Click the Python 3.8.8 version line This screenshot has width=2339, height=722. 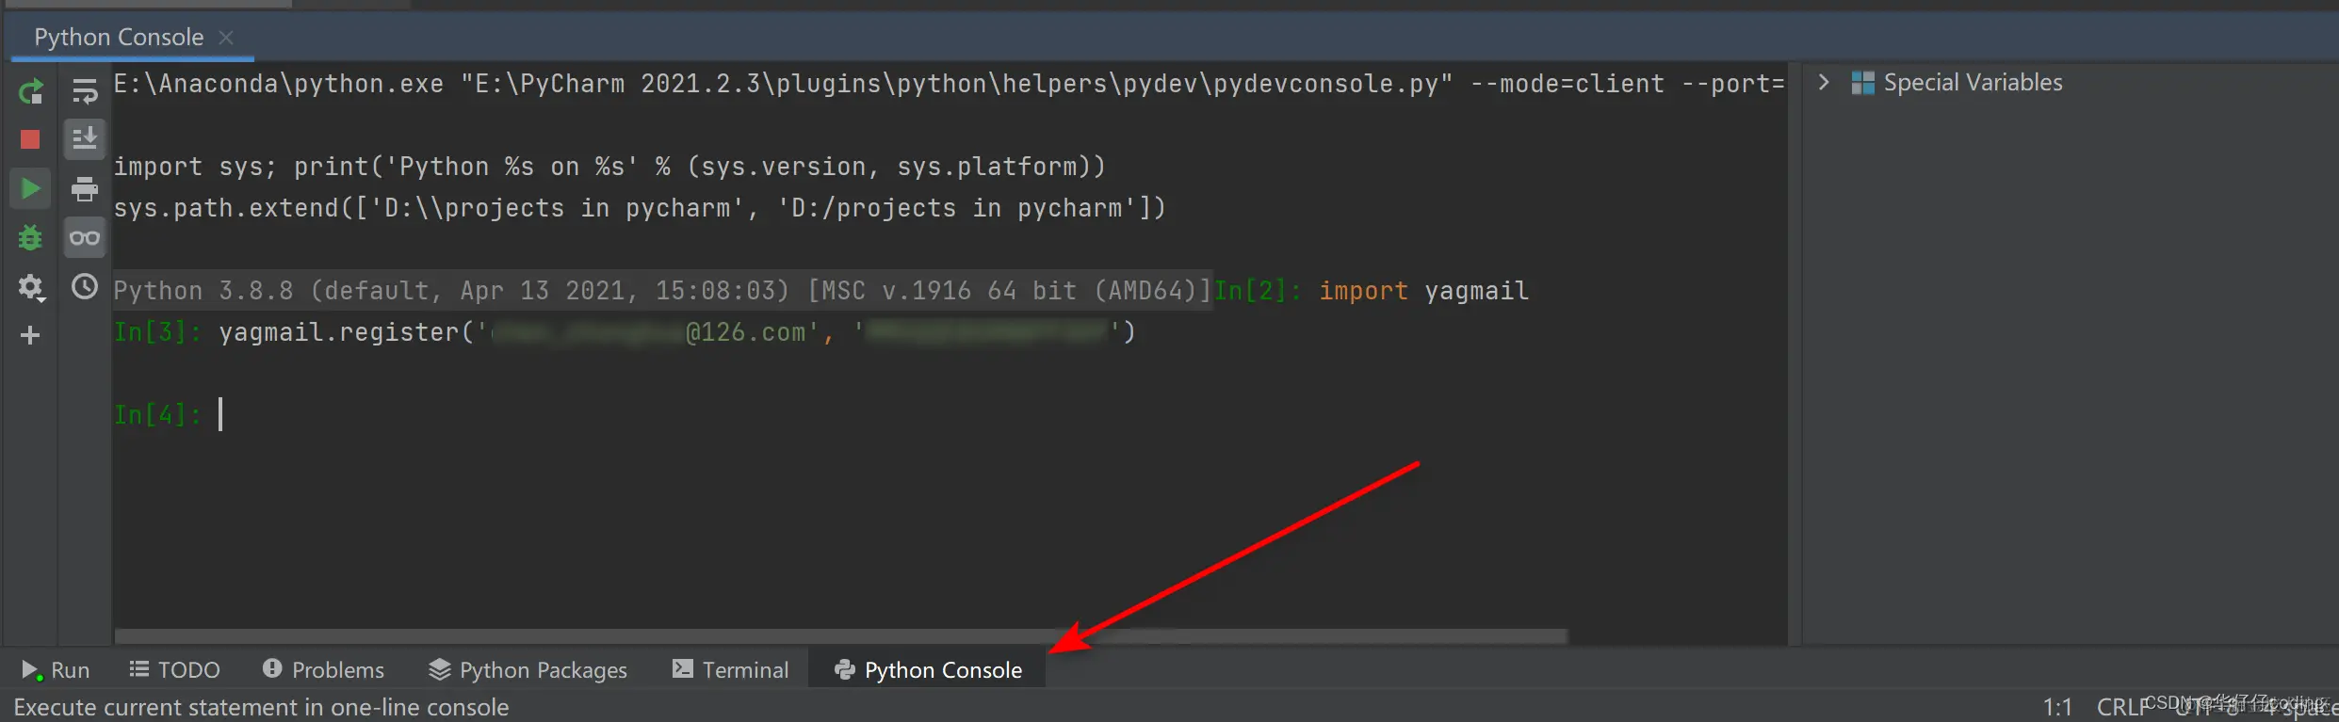tap(662, 291)
